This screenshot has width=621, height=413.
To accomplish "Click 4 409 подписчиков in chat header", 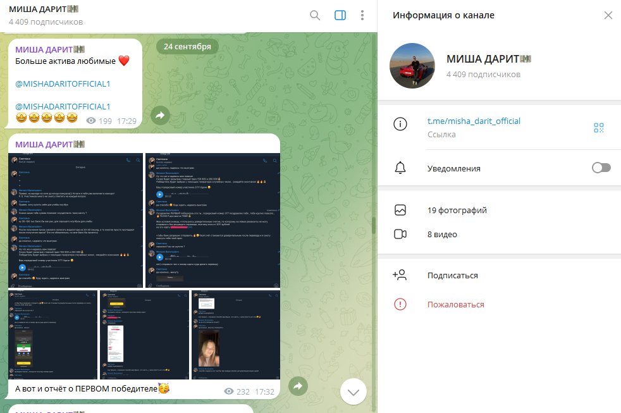I will 46,22.
